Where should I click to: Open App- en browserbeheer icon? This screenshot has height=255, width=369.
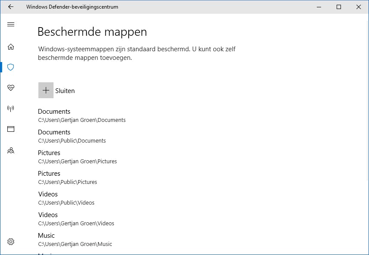click(x=10, y=129)
